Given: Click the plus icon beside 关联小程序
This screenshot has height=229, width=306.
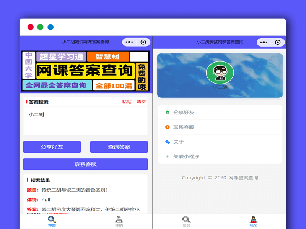Looking at the screenshot, I should [168, 156].
